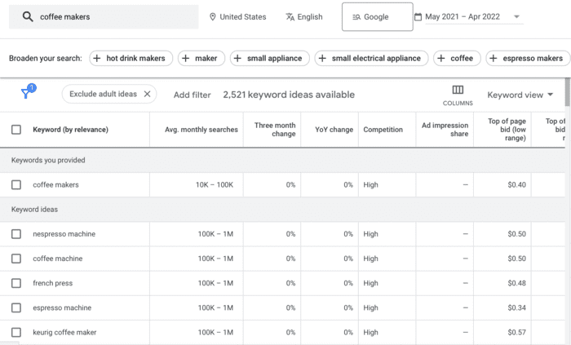
Task: Click the translate language icon
Action: coord(290,17)
